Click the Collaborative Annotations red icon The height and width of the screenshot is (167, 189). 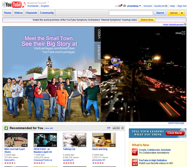[x=135, y=152]
